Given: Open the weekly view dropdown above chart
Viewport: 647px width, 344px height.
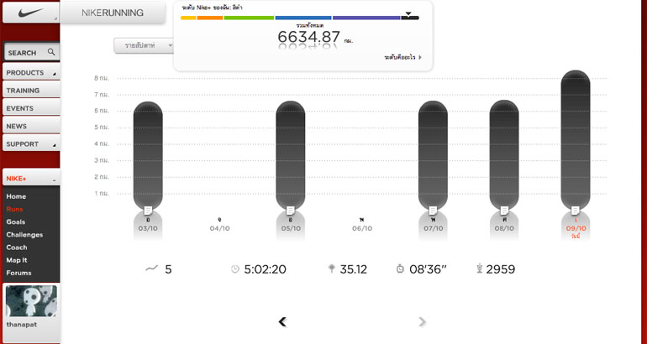Looking at the screenshot, I should [143, 45].
